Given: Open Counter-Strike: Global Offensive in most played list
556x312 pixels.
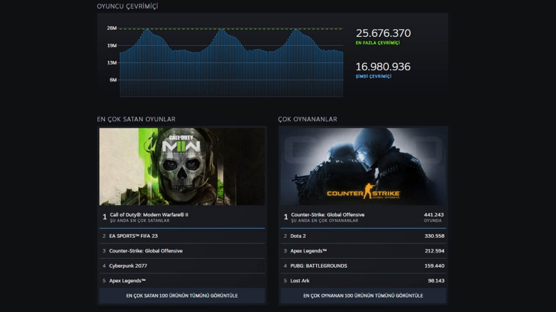Looking at the screenshot, I should pos(328,215).
